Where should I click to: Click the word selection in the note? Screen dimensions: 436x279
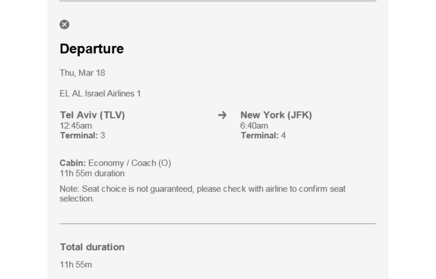click(77, 199)
